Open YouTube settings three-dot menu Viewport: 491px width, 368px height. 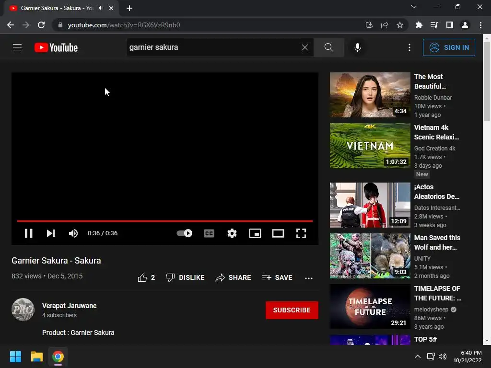409,47
